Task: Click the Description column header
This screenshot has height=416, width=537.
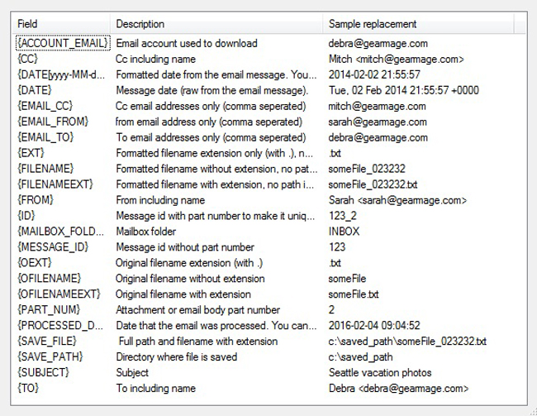Action: coord(216,24)
